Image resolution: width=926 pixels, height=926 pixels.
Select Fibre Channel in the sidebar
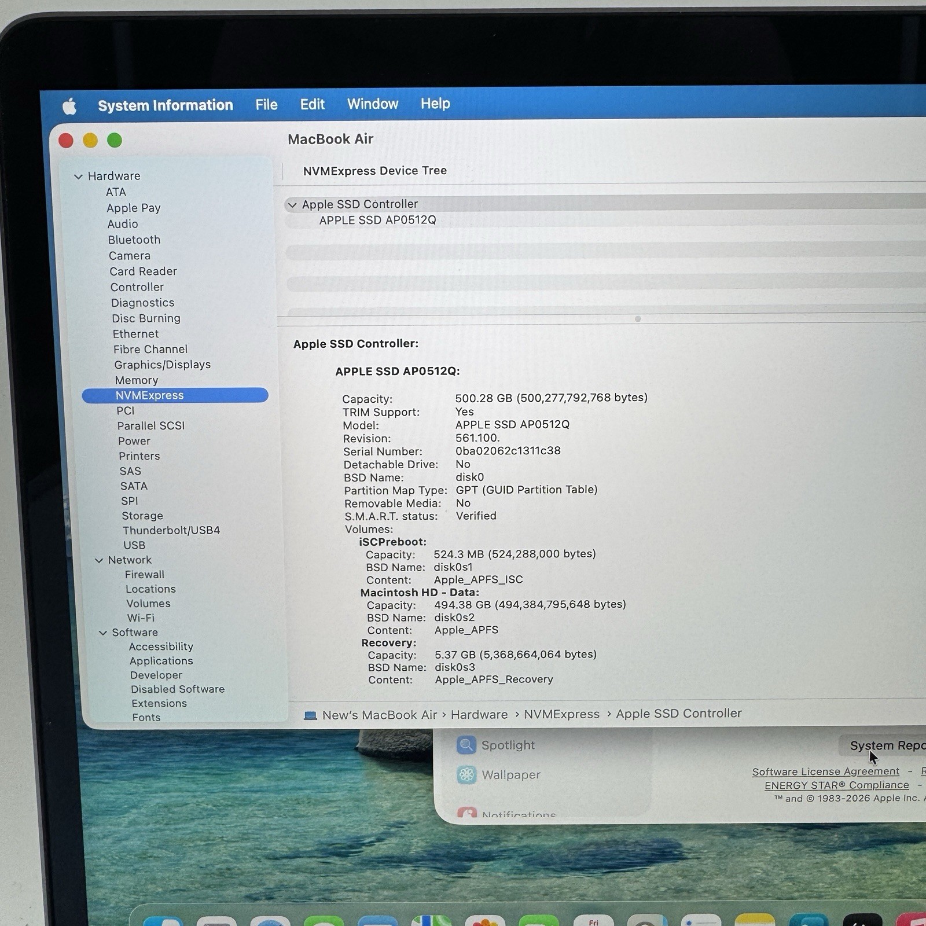coord(150,349)
